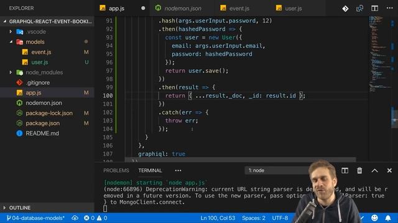
Task: Open the editor more actions ellipsis
Action: (389, 8)
